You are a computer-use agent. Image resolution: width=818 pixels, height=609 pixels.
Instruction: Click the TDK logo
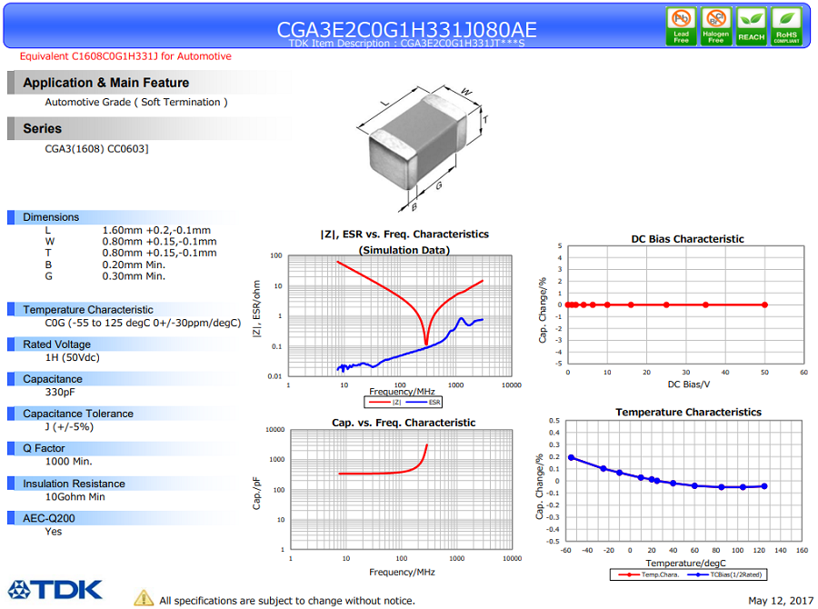pos(55,590)
